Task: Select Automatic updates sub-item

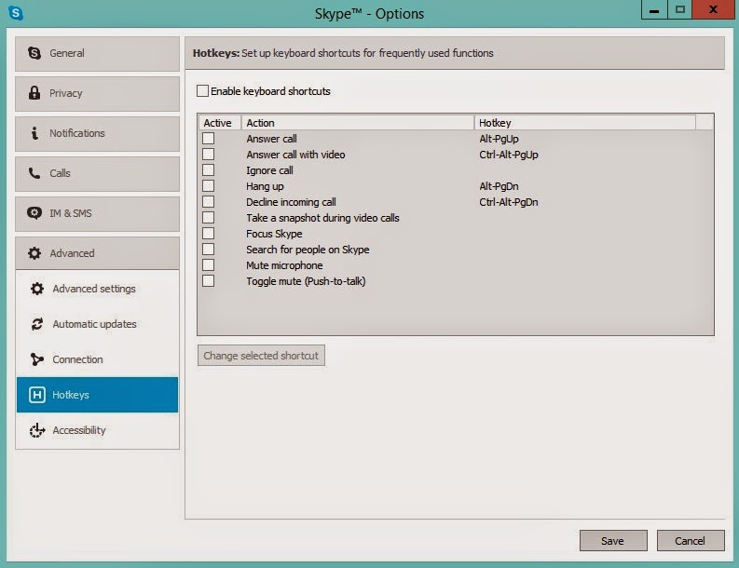Action: coord(98,324)
